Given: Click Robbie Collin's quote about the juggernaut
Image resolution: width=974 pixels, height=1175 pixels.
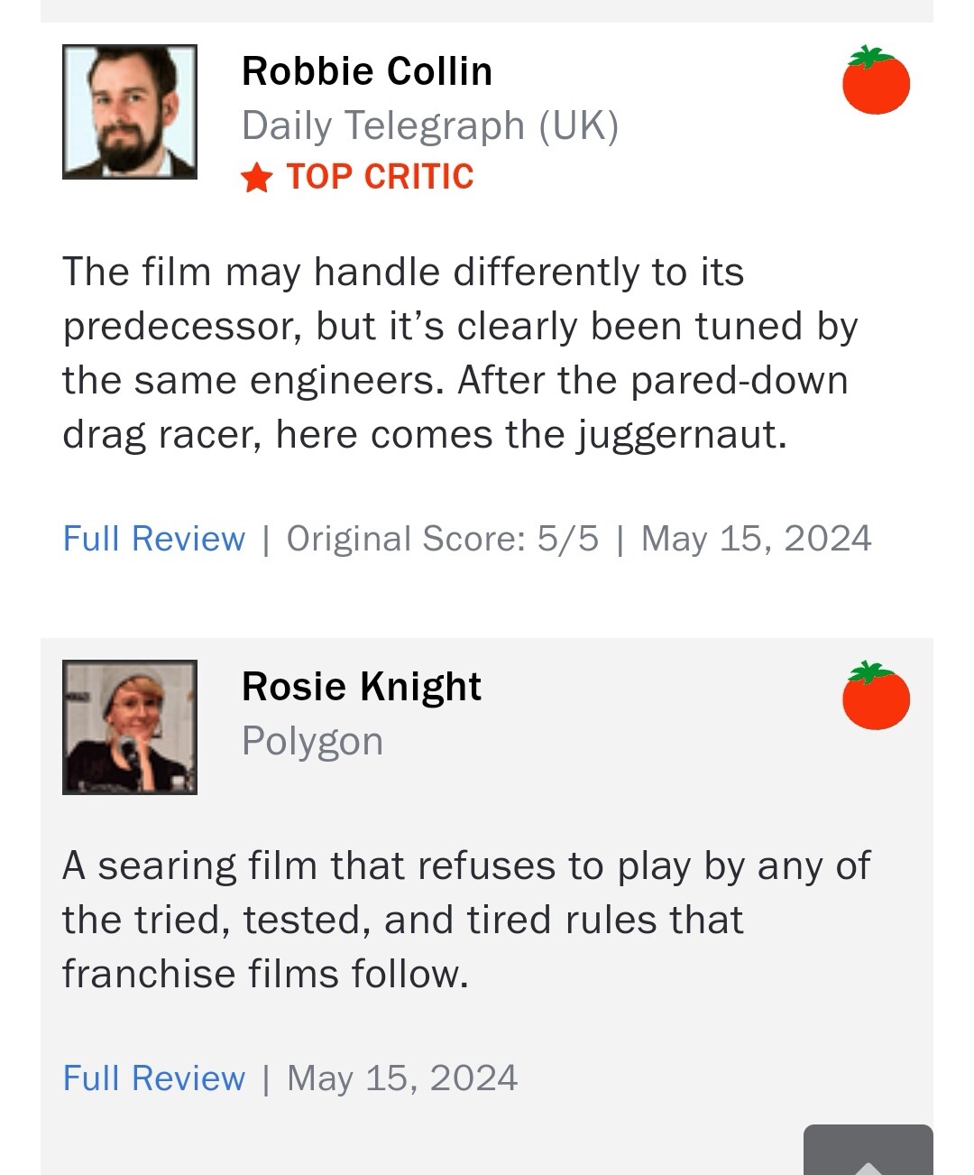Looking at the screenshot, I should coord(460,353).
